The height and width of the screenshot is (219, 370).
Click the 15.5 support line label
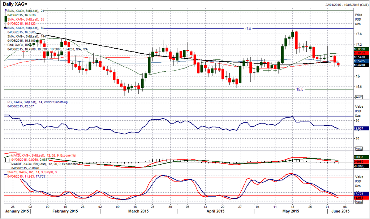[x=300, y=89]
